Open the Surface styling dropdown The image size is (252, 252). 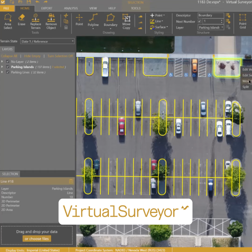tap(167, 27)
